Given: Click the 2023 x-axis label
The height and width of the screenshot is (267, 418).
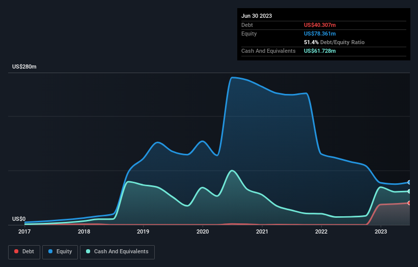Looking at the screenshot, I should [381, 231].
